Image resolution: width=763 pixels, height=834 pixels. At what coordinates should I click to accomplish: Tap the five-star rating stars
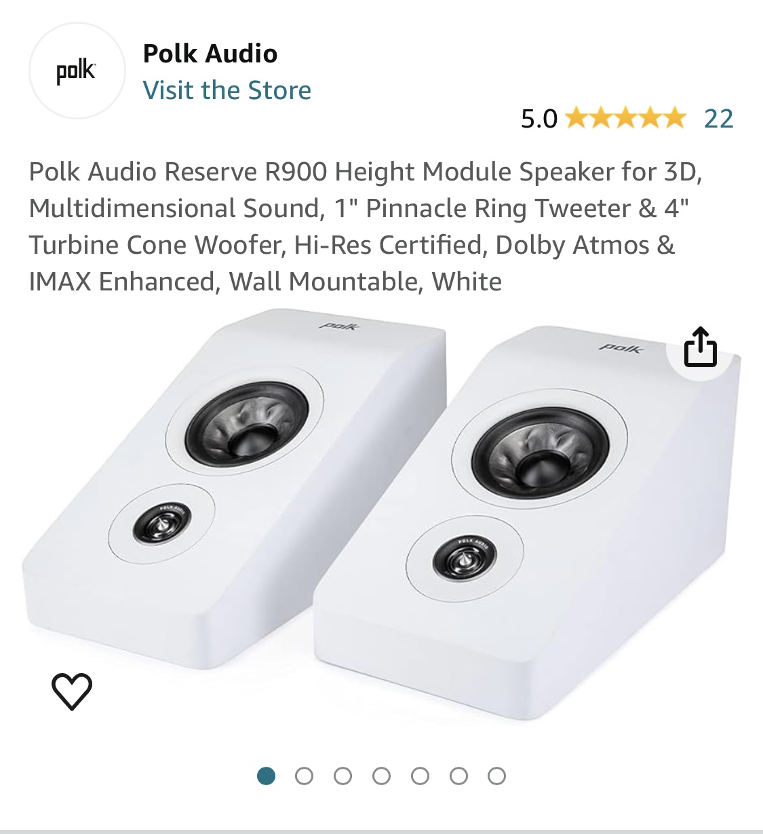pyautogui.click(x=625, y=118)
